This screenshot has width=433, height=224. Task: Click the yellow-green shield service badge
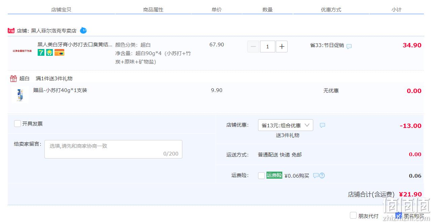point(49,52)
